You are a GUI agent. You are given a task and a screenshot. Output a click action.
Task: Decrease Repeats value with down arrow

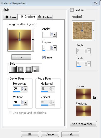click(52, 48)
